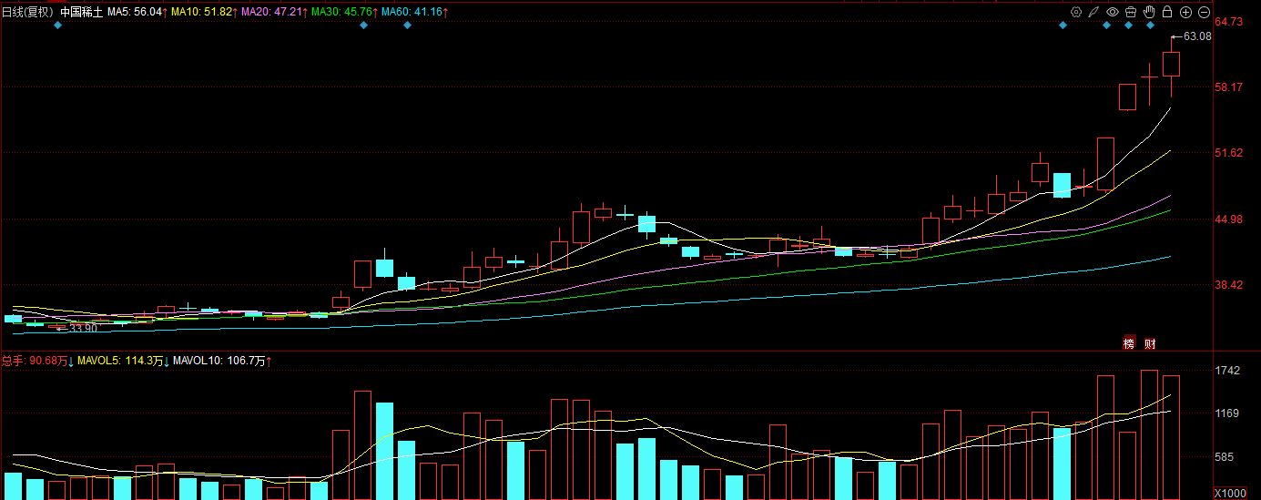Select the MA20: 47.21 indicator label
This screenshot has width=1261, height=500.
coord(274,12)
